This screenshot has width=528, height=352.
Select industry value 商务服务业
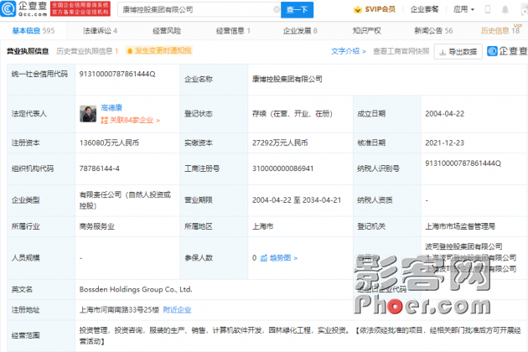coord(97,226)
